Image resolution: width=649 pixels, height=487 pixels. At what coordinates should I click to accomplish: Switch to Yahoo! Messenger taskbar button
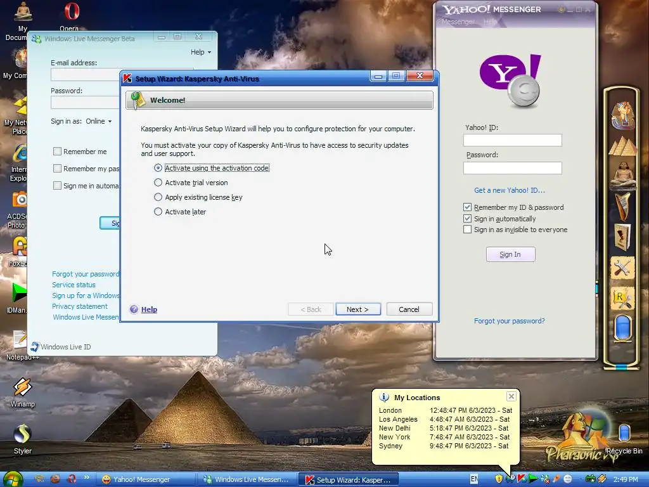pyautogui.click(x=145, y=479)
